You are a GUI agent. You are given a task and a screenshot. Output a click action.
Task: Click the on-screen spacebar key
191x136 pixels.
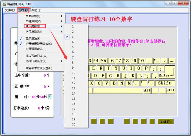point(118,91)
